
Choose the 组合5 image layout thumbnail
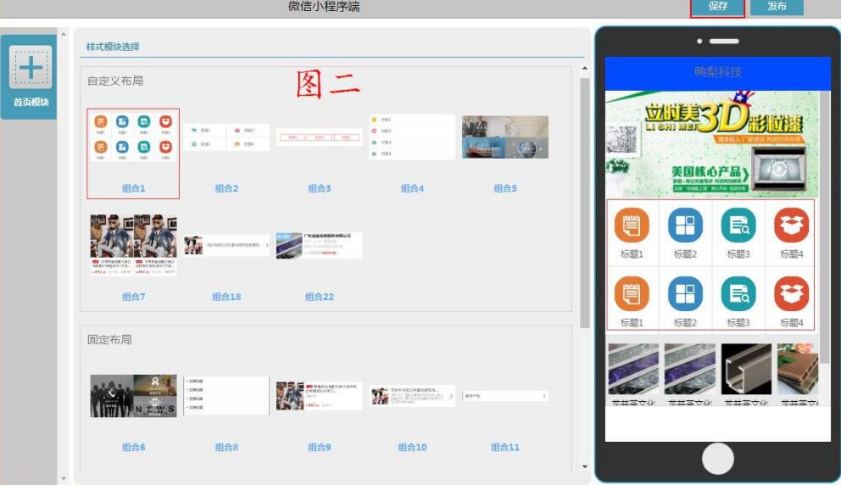[505, 137]
